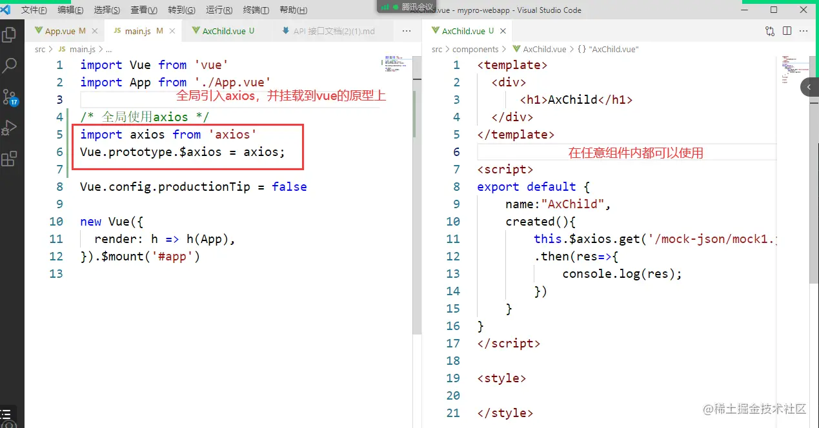Viewport: 819px width, 428px height.
Task: Expand the collapsed side chevron at right edge
Action: tap(809, 87)
